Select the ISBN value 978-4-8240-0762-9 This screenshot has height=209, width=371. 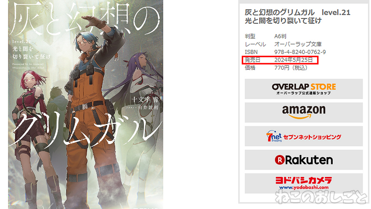[x=300, y=52]
